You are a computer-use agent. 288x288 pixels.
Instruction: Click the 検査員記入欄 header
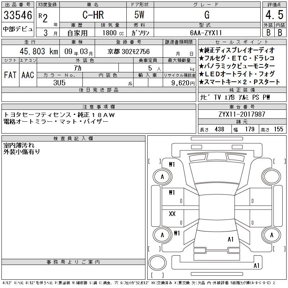pos(73,139)
